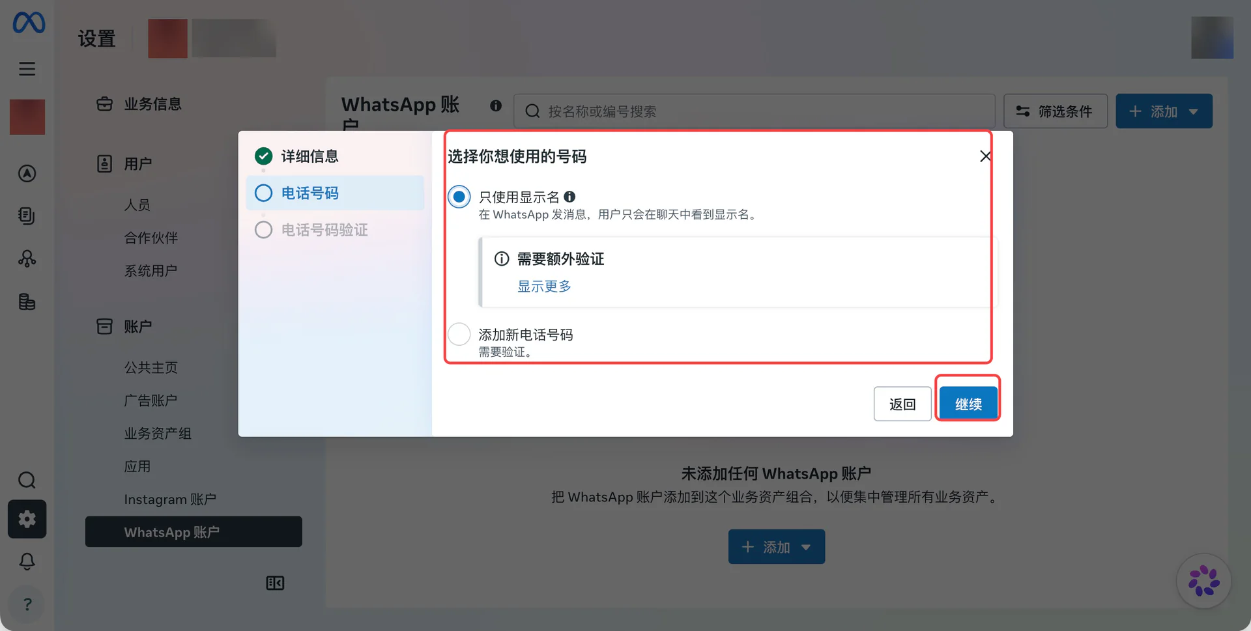Focus the 按名称或编号搜索 search field
Image resolution: width=1251 pixels, height=631 pixels.
(755, 111)
